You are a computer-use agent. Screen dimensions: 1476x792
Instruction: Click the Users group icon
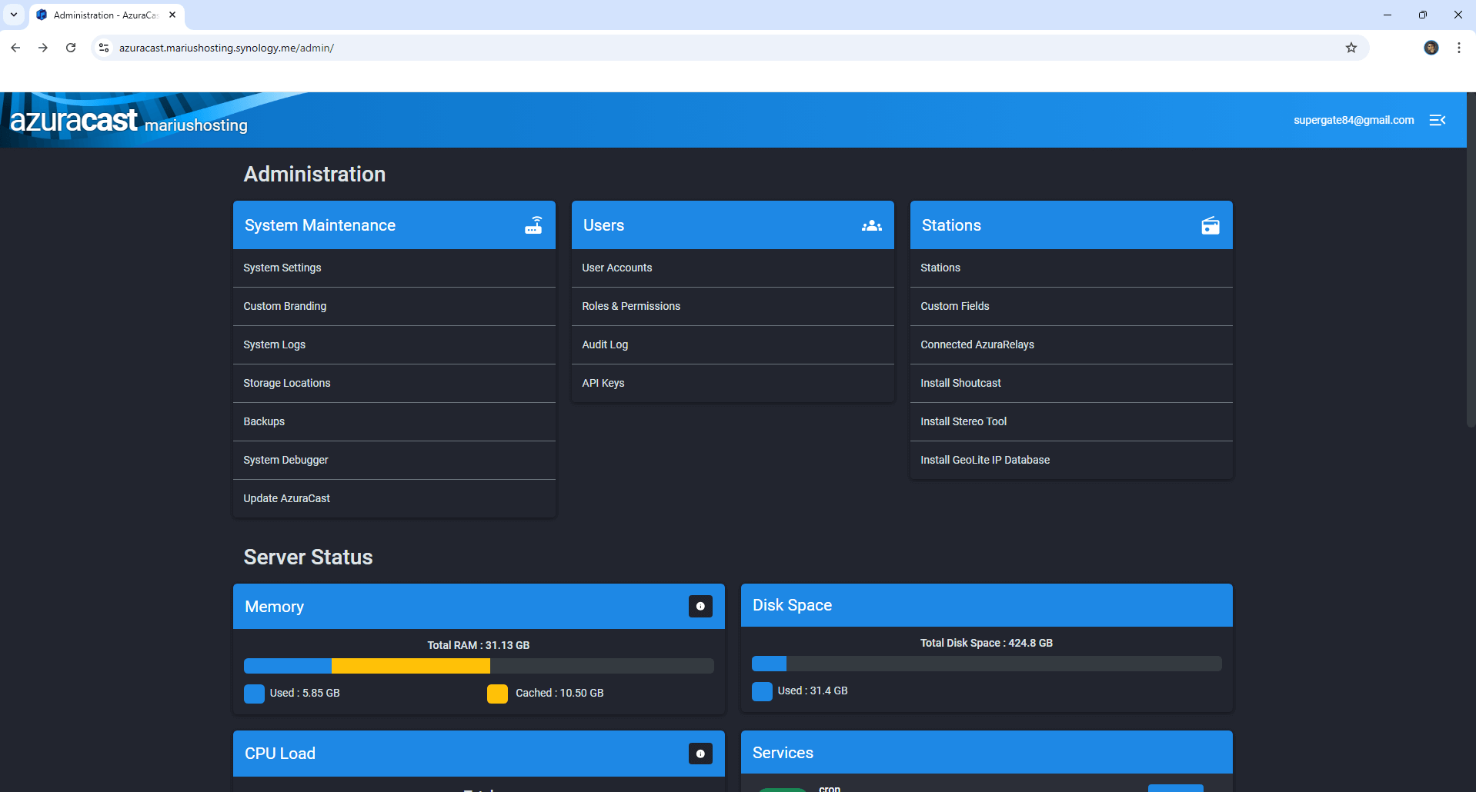(x=872, y=225)
